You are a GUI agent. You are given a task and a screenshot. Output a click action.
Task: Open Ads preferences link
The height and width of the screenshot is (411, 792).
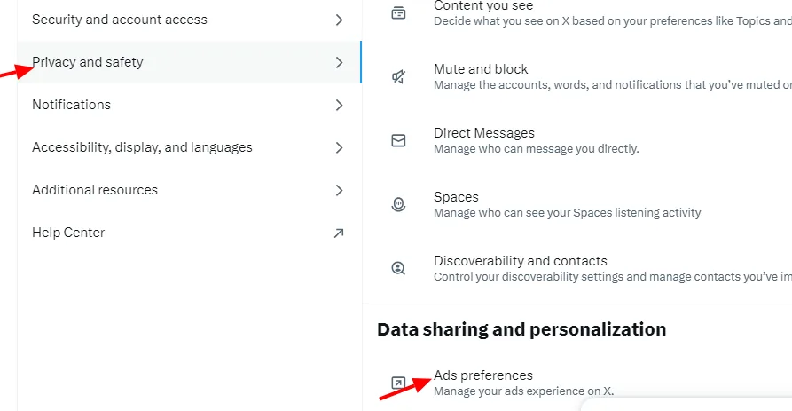[x=483, y=375]
